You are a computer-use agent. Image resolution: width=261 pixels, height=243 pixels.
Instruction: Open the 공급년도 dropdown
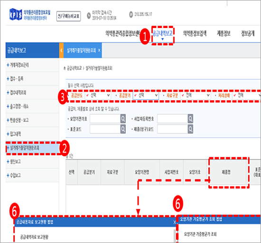click(98, 95)
